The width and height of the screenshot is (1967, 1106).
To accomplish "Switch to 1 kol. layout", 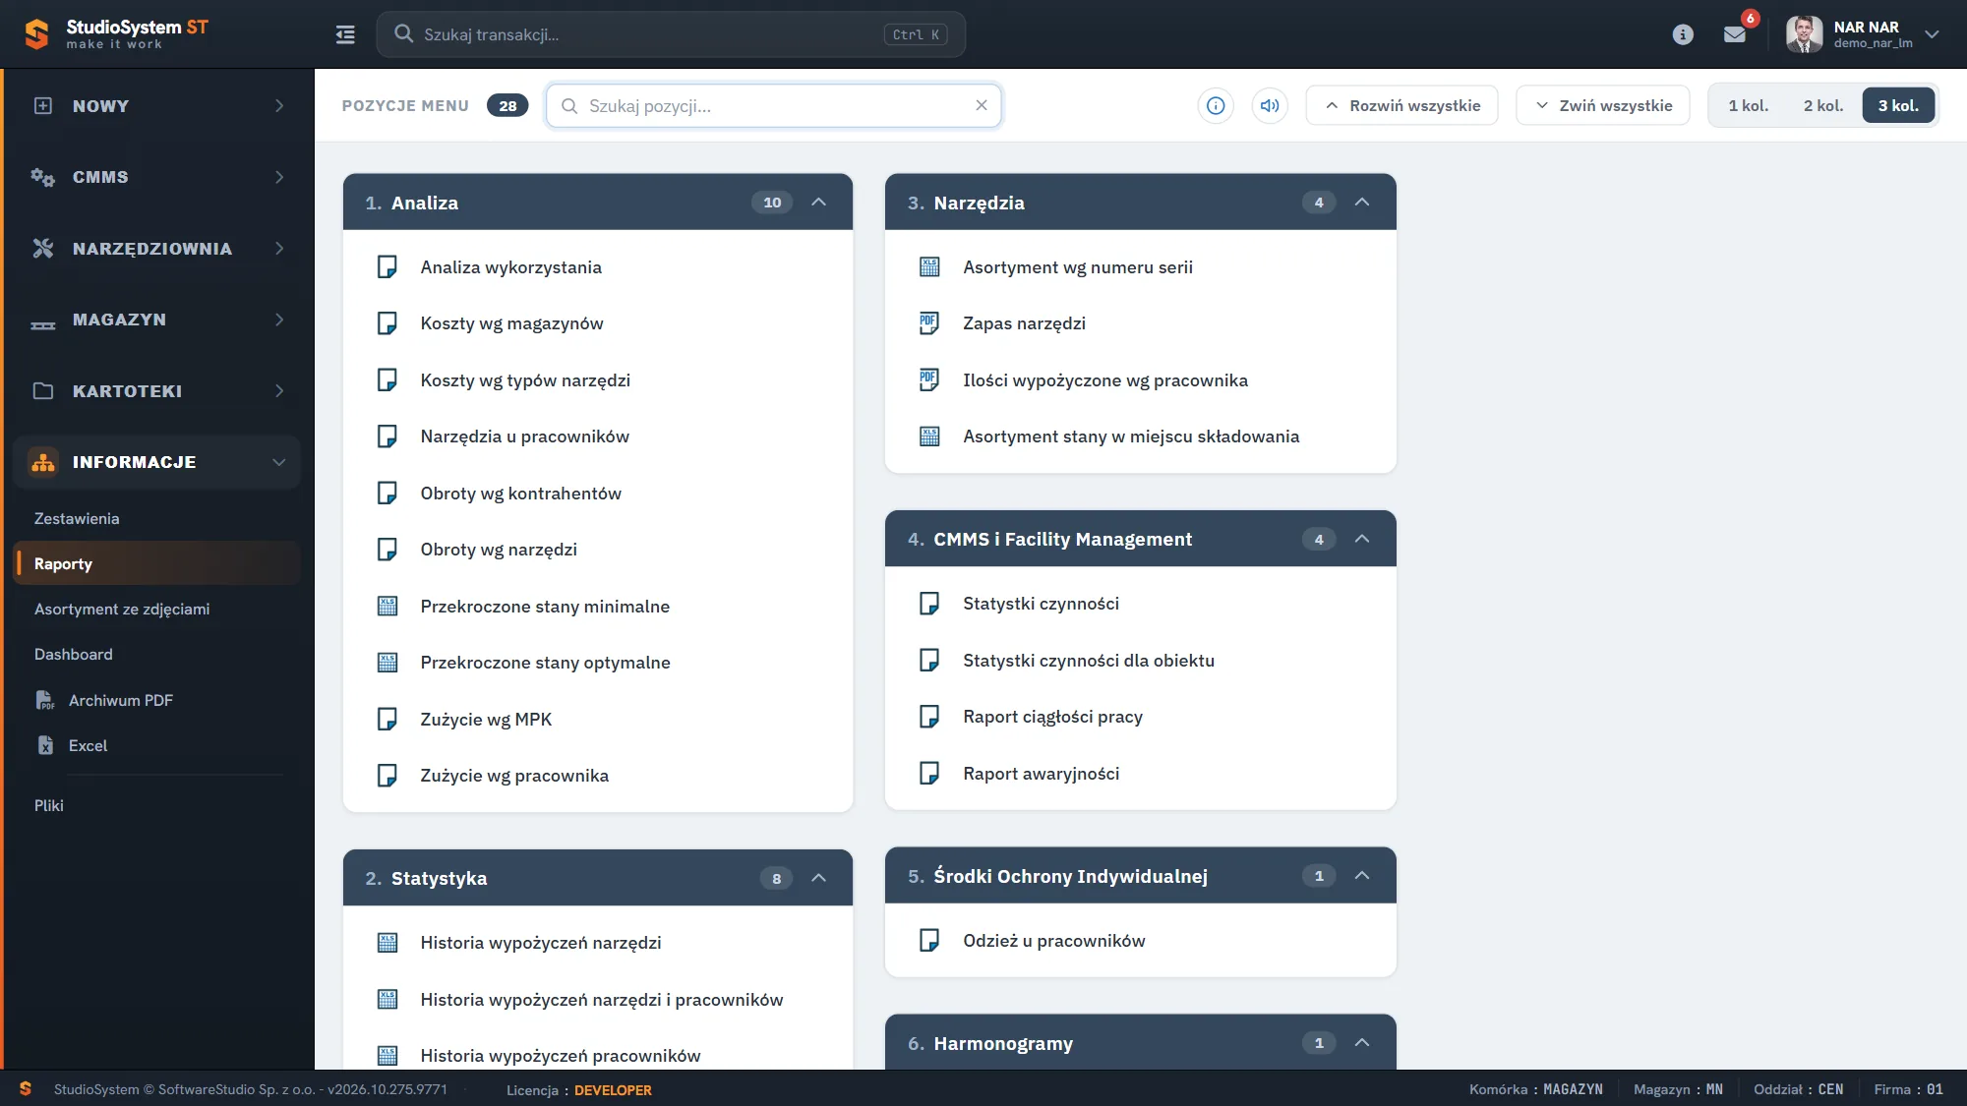I will (x=1749, y=105).
